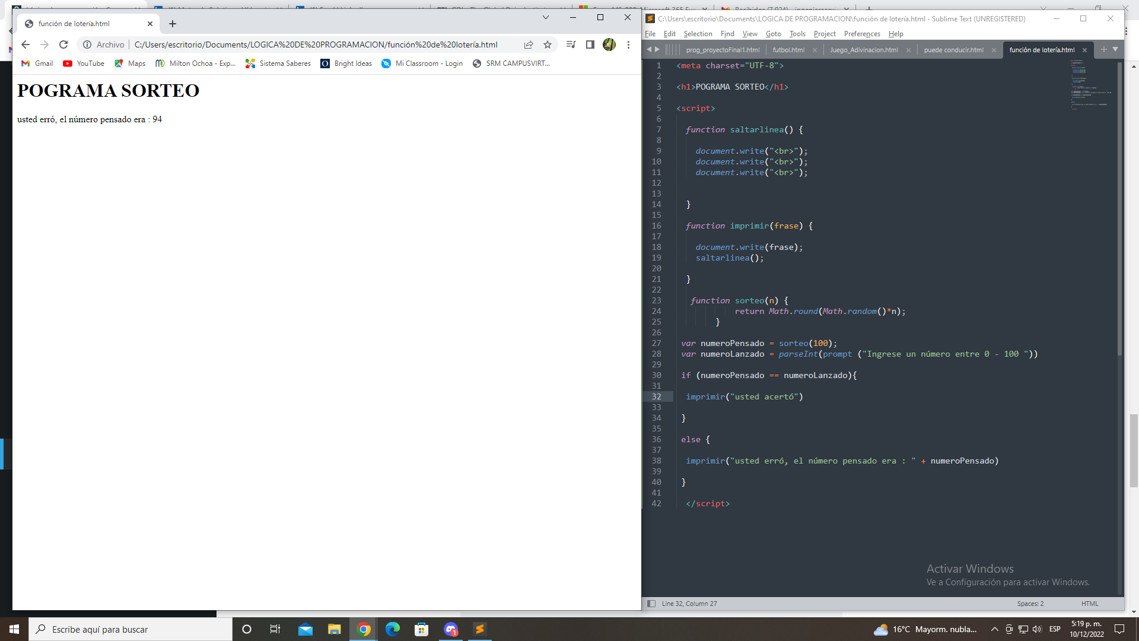Screen dimensions: 1139x641
Task: Go back in Chrome history
Action: pos(25,45)
